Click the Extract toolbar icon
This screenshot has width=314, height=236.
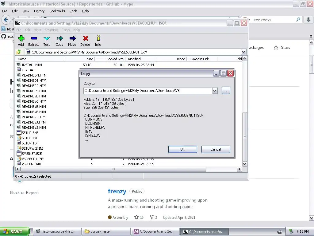(34, 41)
